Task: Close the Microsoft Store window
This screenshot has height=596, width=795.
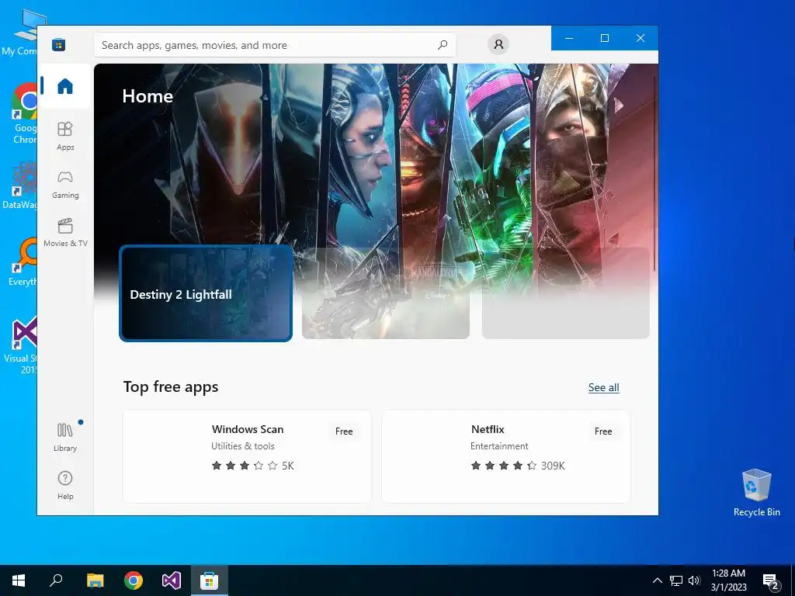Action: tap(641, 38)
